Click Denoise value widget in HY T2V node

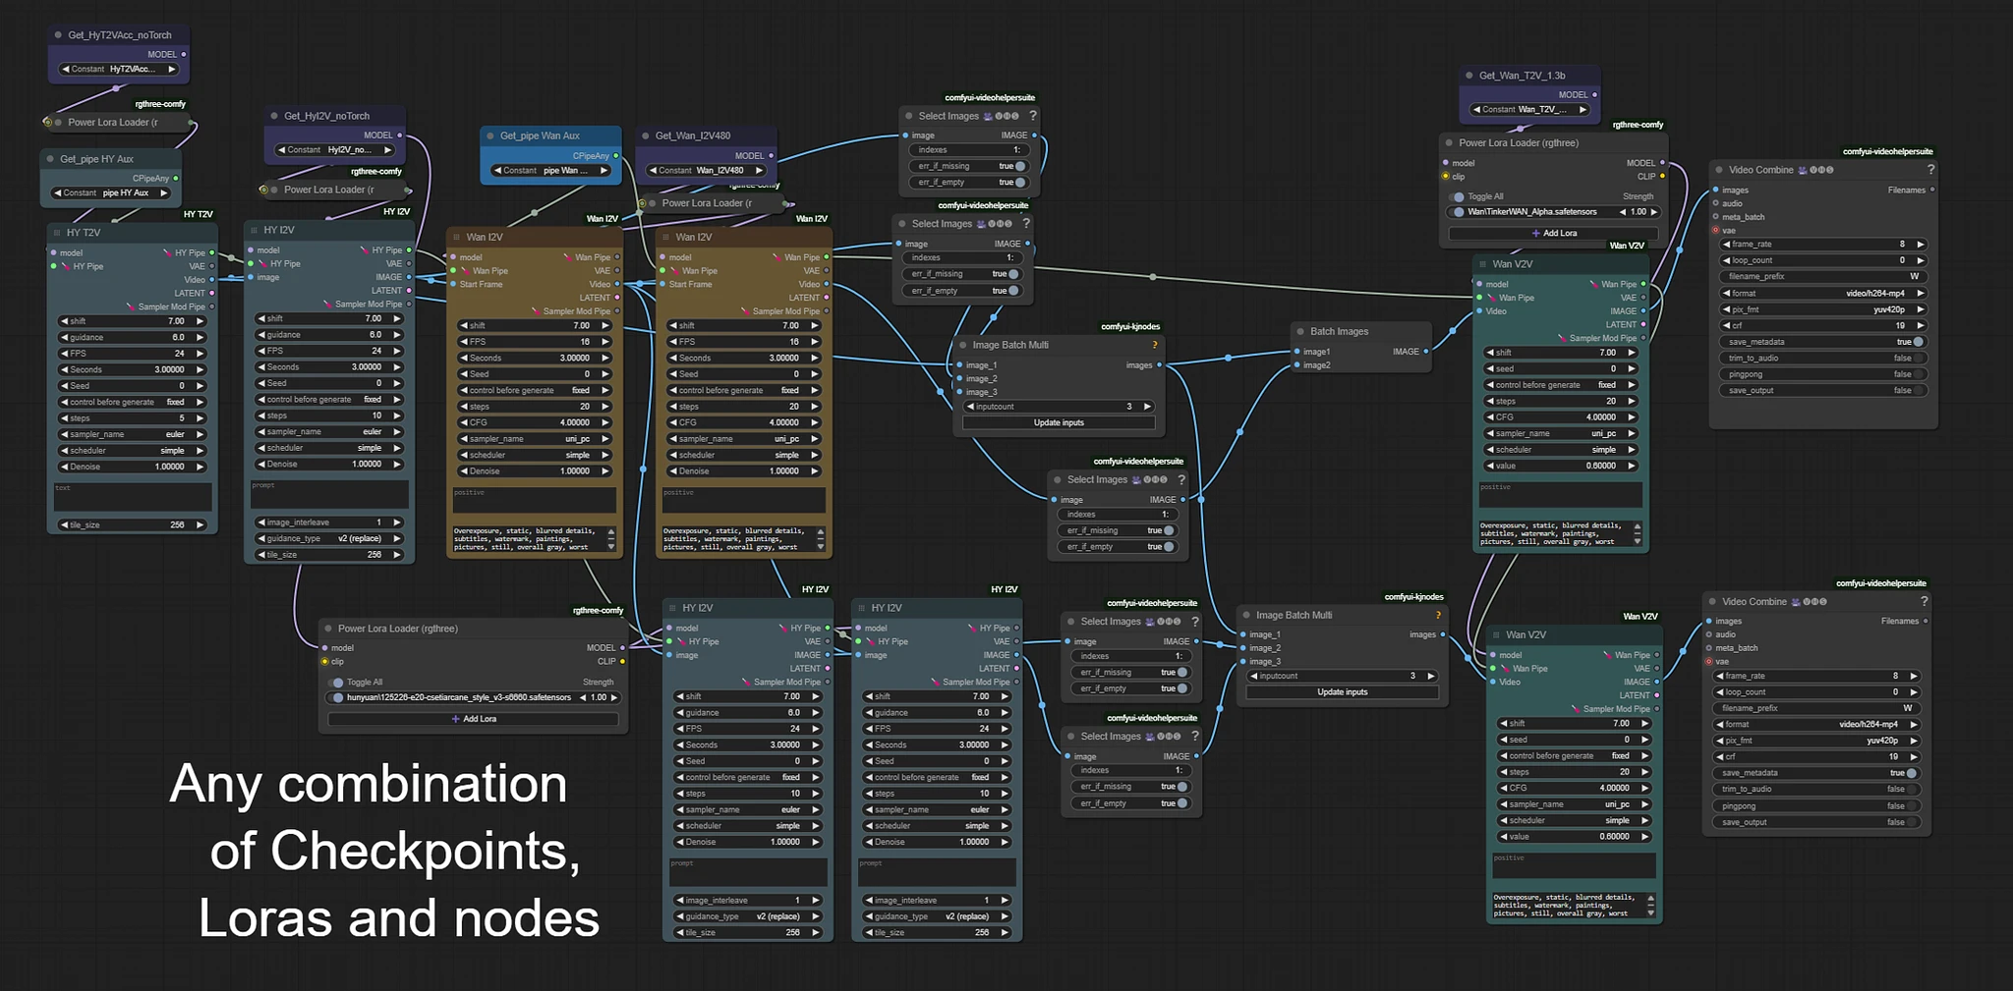point(133,468)
